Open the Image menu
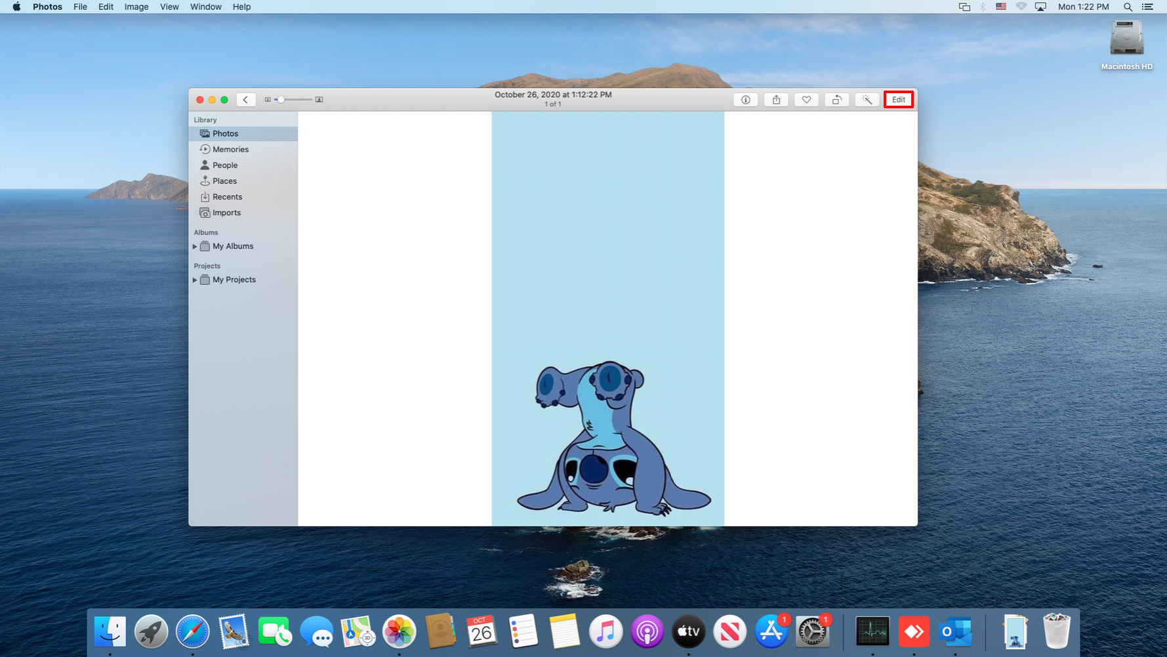The width and height of the screenshot is (1167, 657). point(136,7)
